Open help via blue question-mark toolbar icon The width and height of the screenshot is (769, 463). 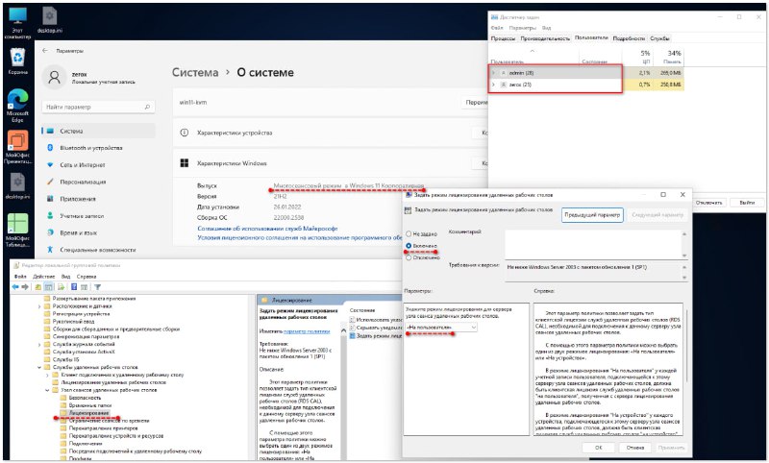coord(74,287)
